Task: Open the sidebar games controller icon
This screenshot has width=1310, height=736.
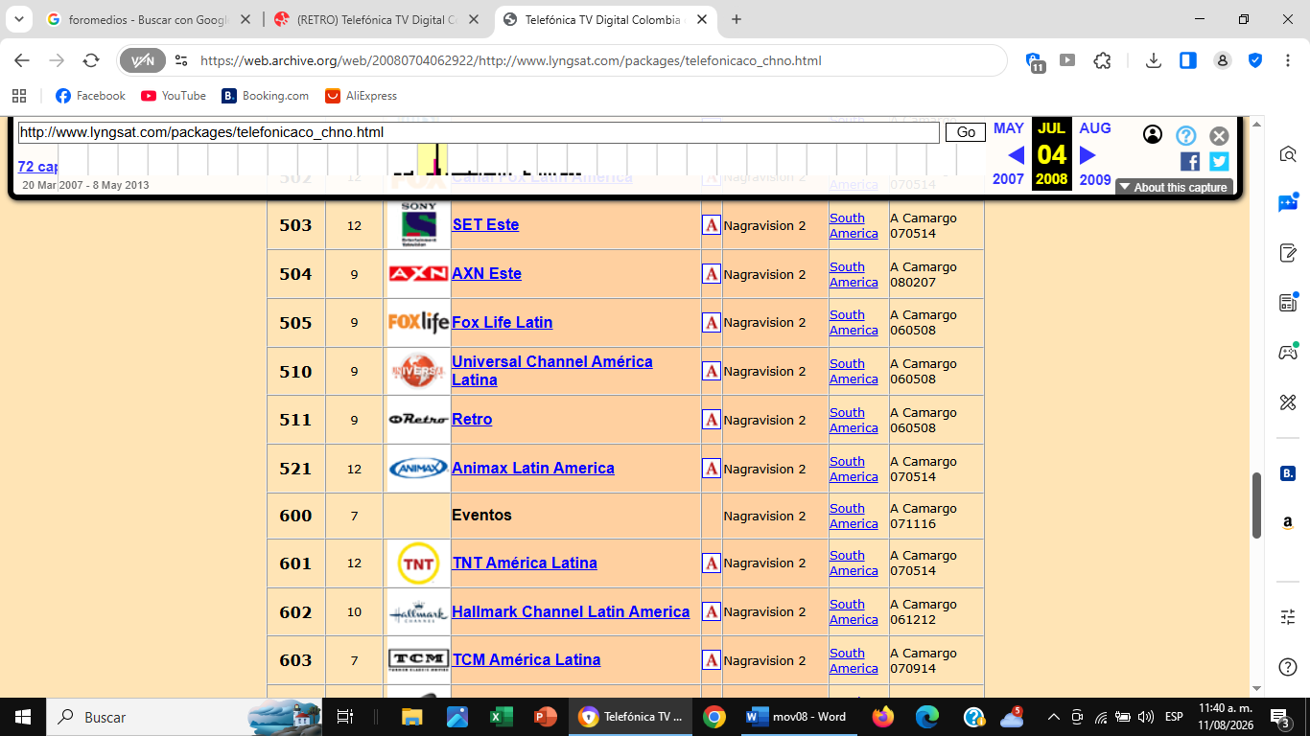Action: point(1287,353)
